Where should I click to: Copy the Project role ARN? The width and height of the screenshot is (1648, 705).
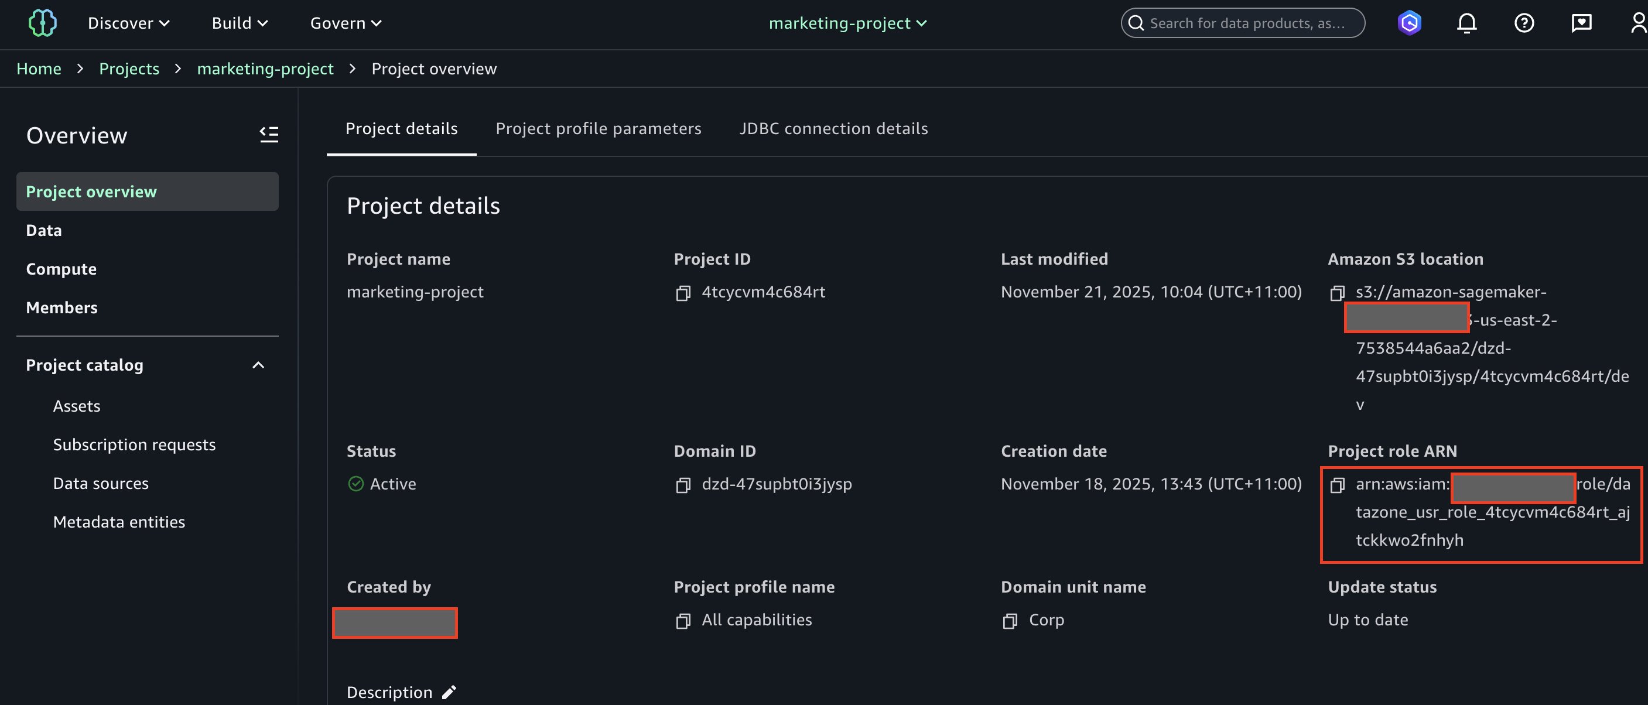pyautogui.click(x=1338, y=484)
